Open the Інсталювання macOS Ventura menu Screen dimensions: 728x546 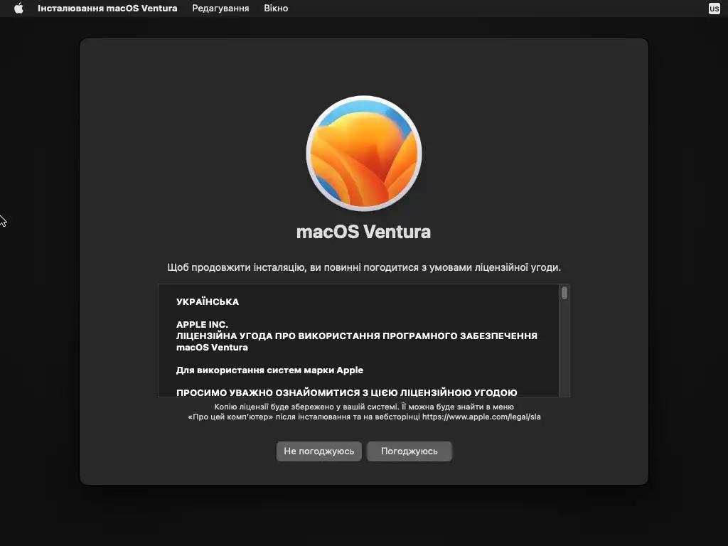point(107,9)
